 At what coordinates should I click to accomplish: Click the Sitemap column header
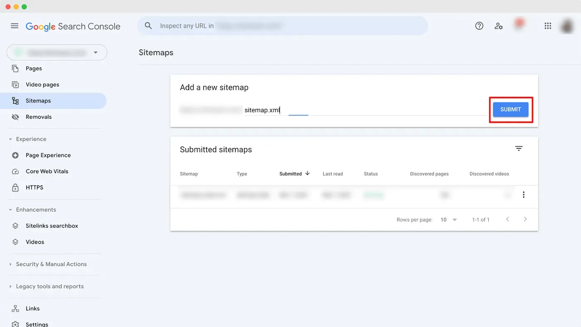point(189,174)
